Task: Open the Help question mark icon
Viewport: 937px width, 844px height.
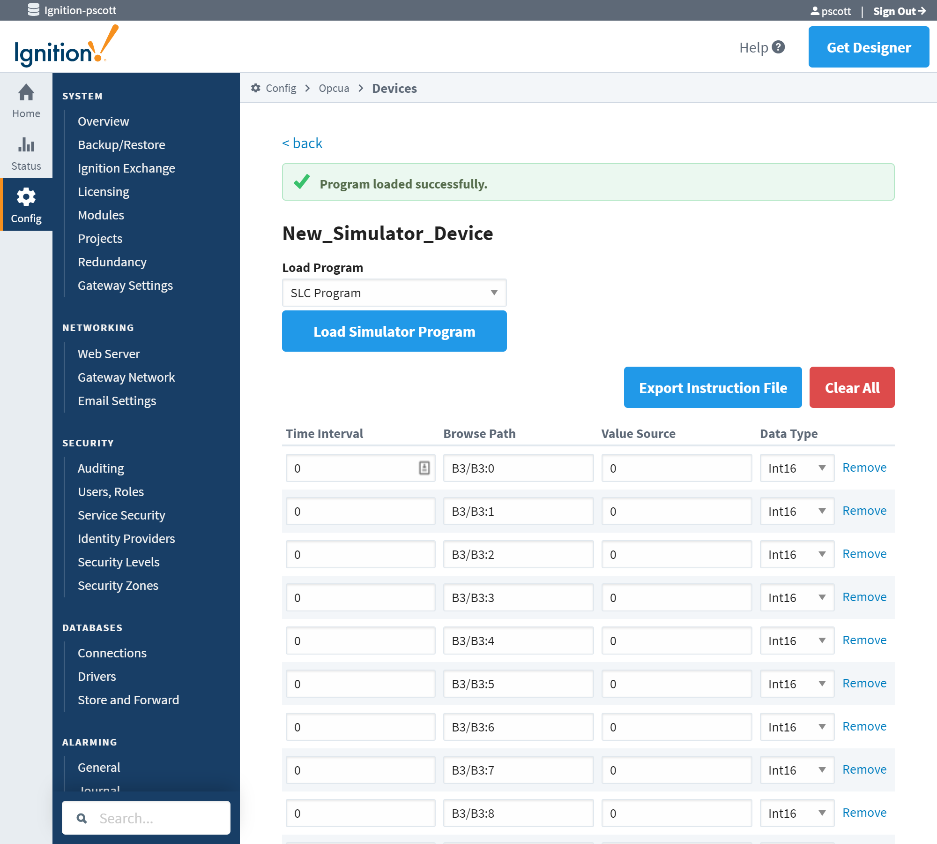Action: 778,47
